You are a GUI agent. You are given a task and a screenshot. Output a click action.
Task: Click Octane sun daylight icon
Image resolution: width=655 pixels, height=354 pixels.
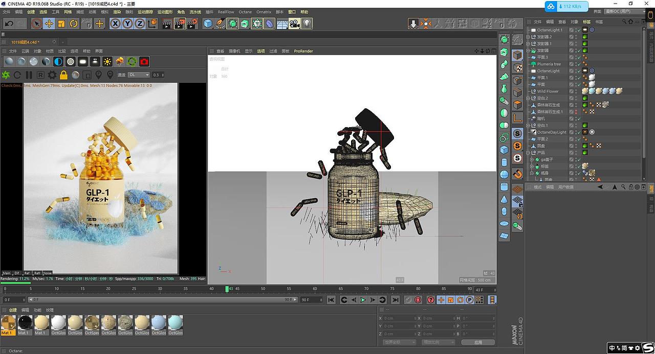(x=107, y=61)
